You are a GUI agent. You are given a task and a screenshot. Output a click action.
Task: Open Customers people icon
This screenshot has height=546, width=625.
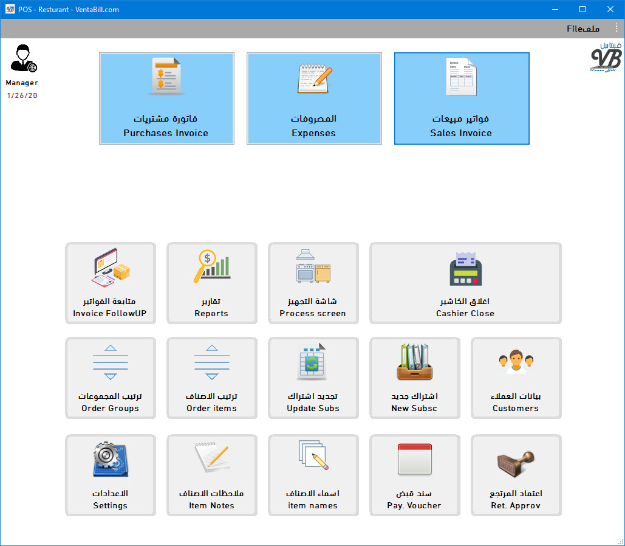click(516, 362)
